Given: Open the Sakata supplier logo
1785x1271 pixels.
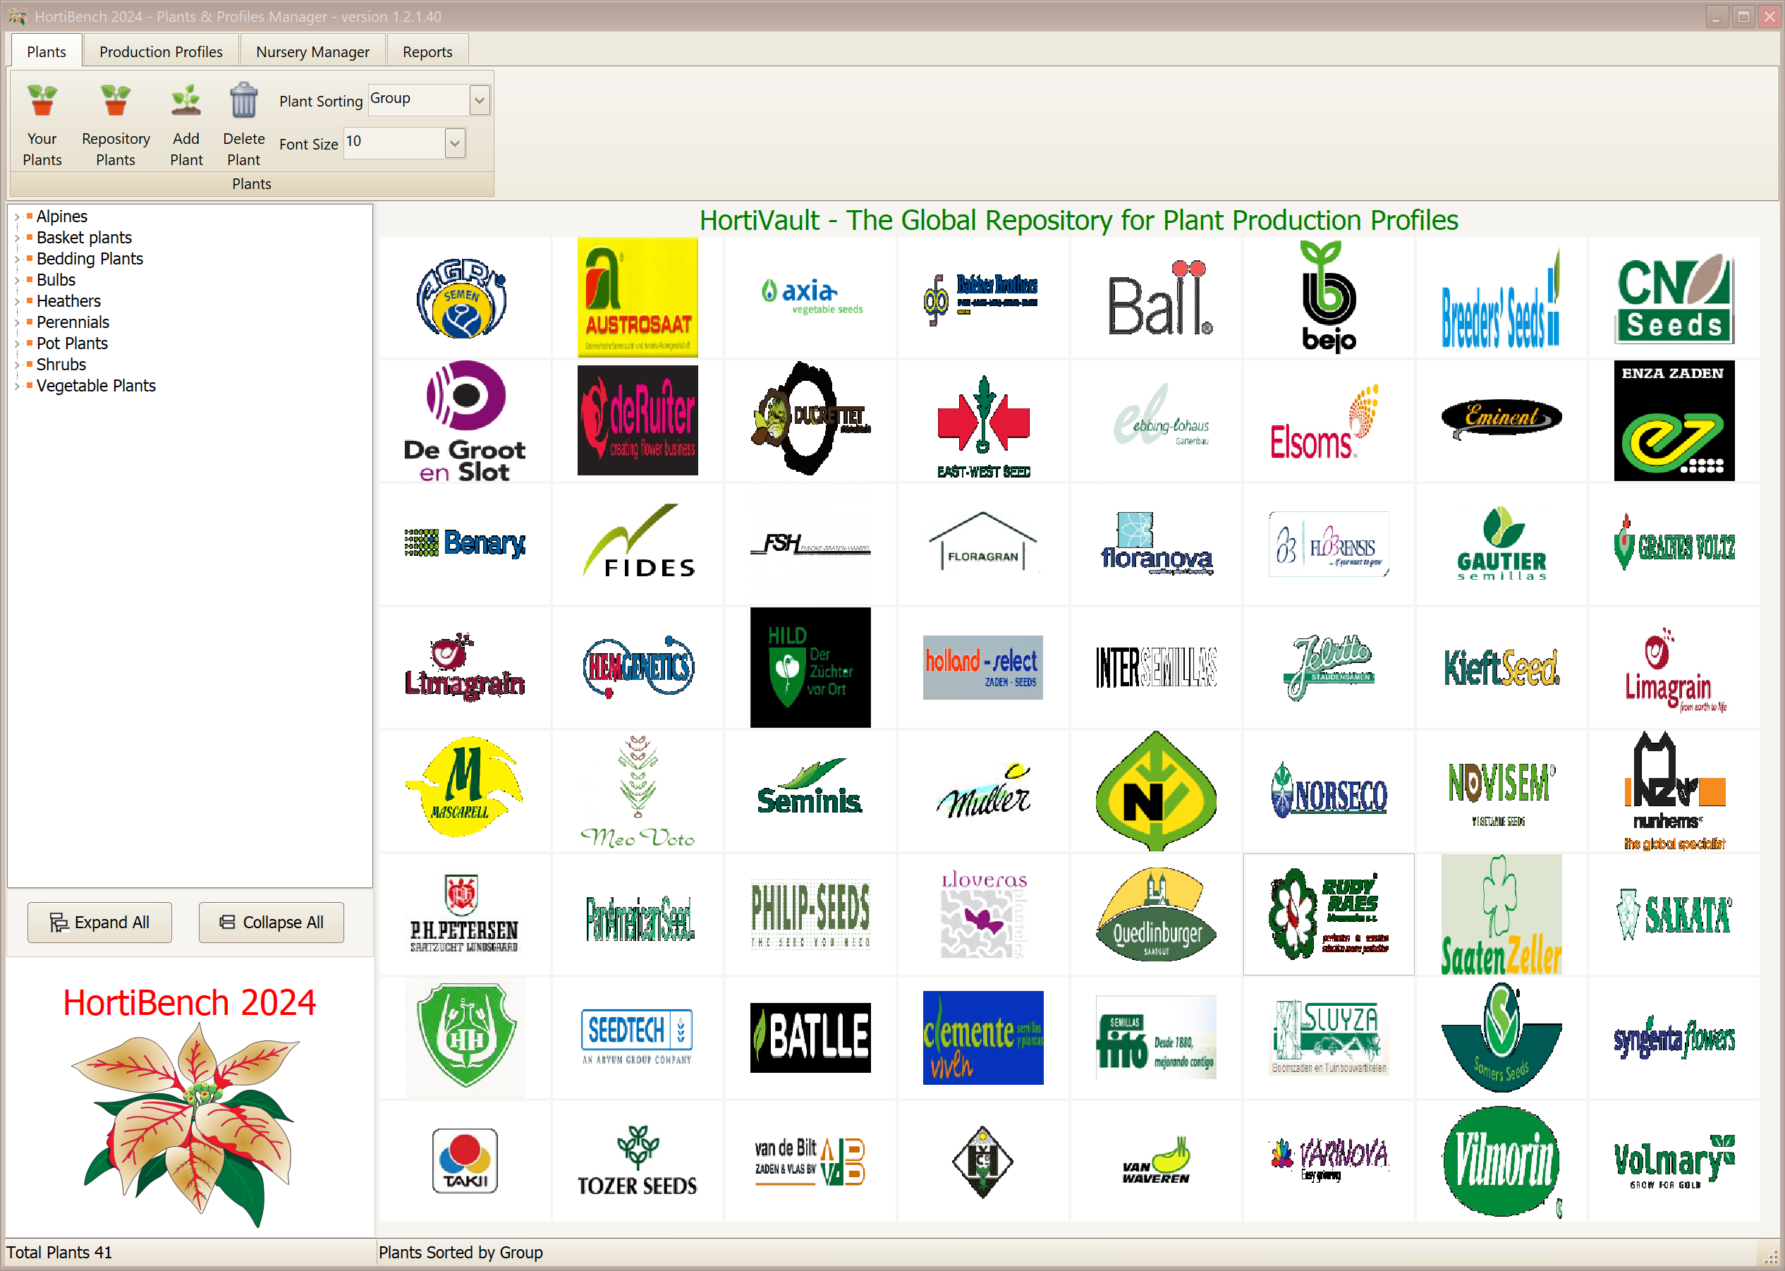Looking at the screenshot, I should click(x=1673, y=914).
